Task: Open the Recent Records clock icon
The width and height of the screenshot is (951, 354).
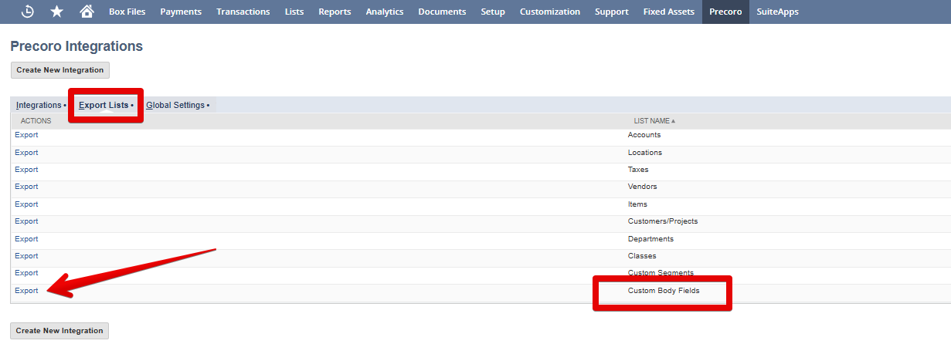Action: tap(27, 12)
